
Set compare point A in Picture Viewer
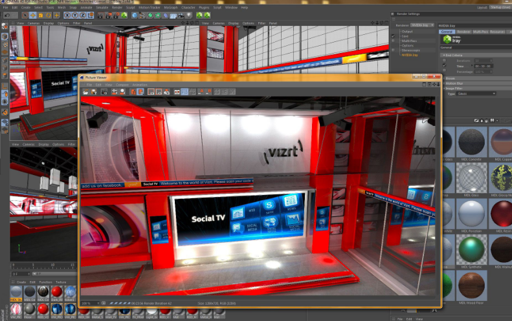(x=202, y=92)
